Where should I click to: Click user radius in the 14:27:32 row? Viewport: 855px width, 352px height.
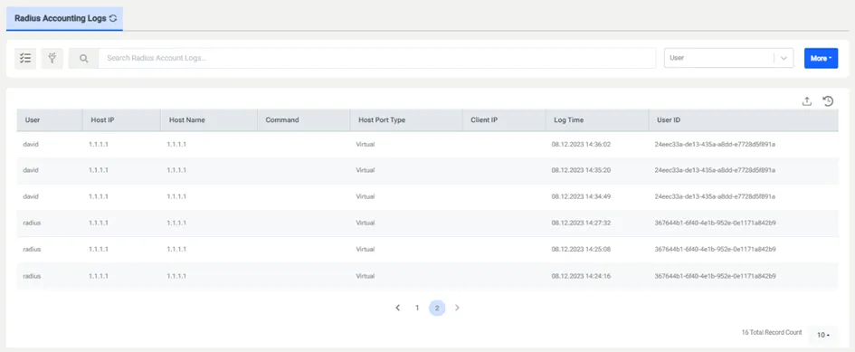pos(32,224)
